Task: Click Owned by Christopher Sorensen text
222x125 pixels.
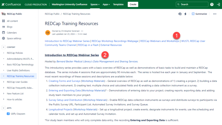Action: 66,31
